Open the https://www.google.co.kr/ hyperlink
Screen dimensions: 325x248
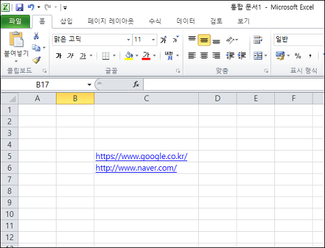pos(142,156)
